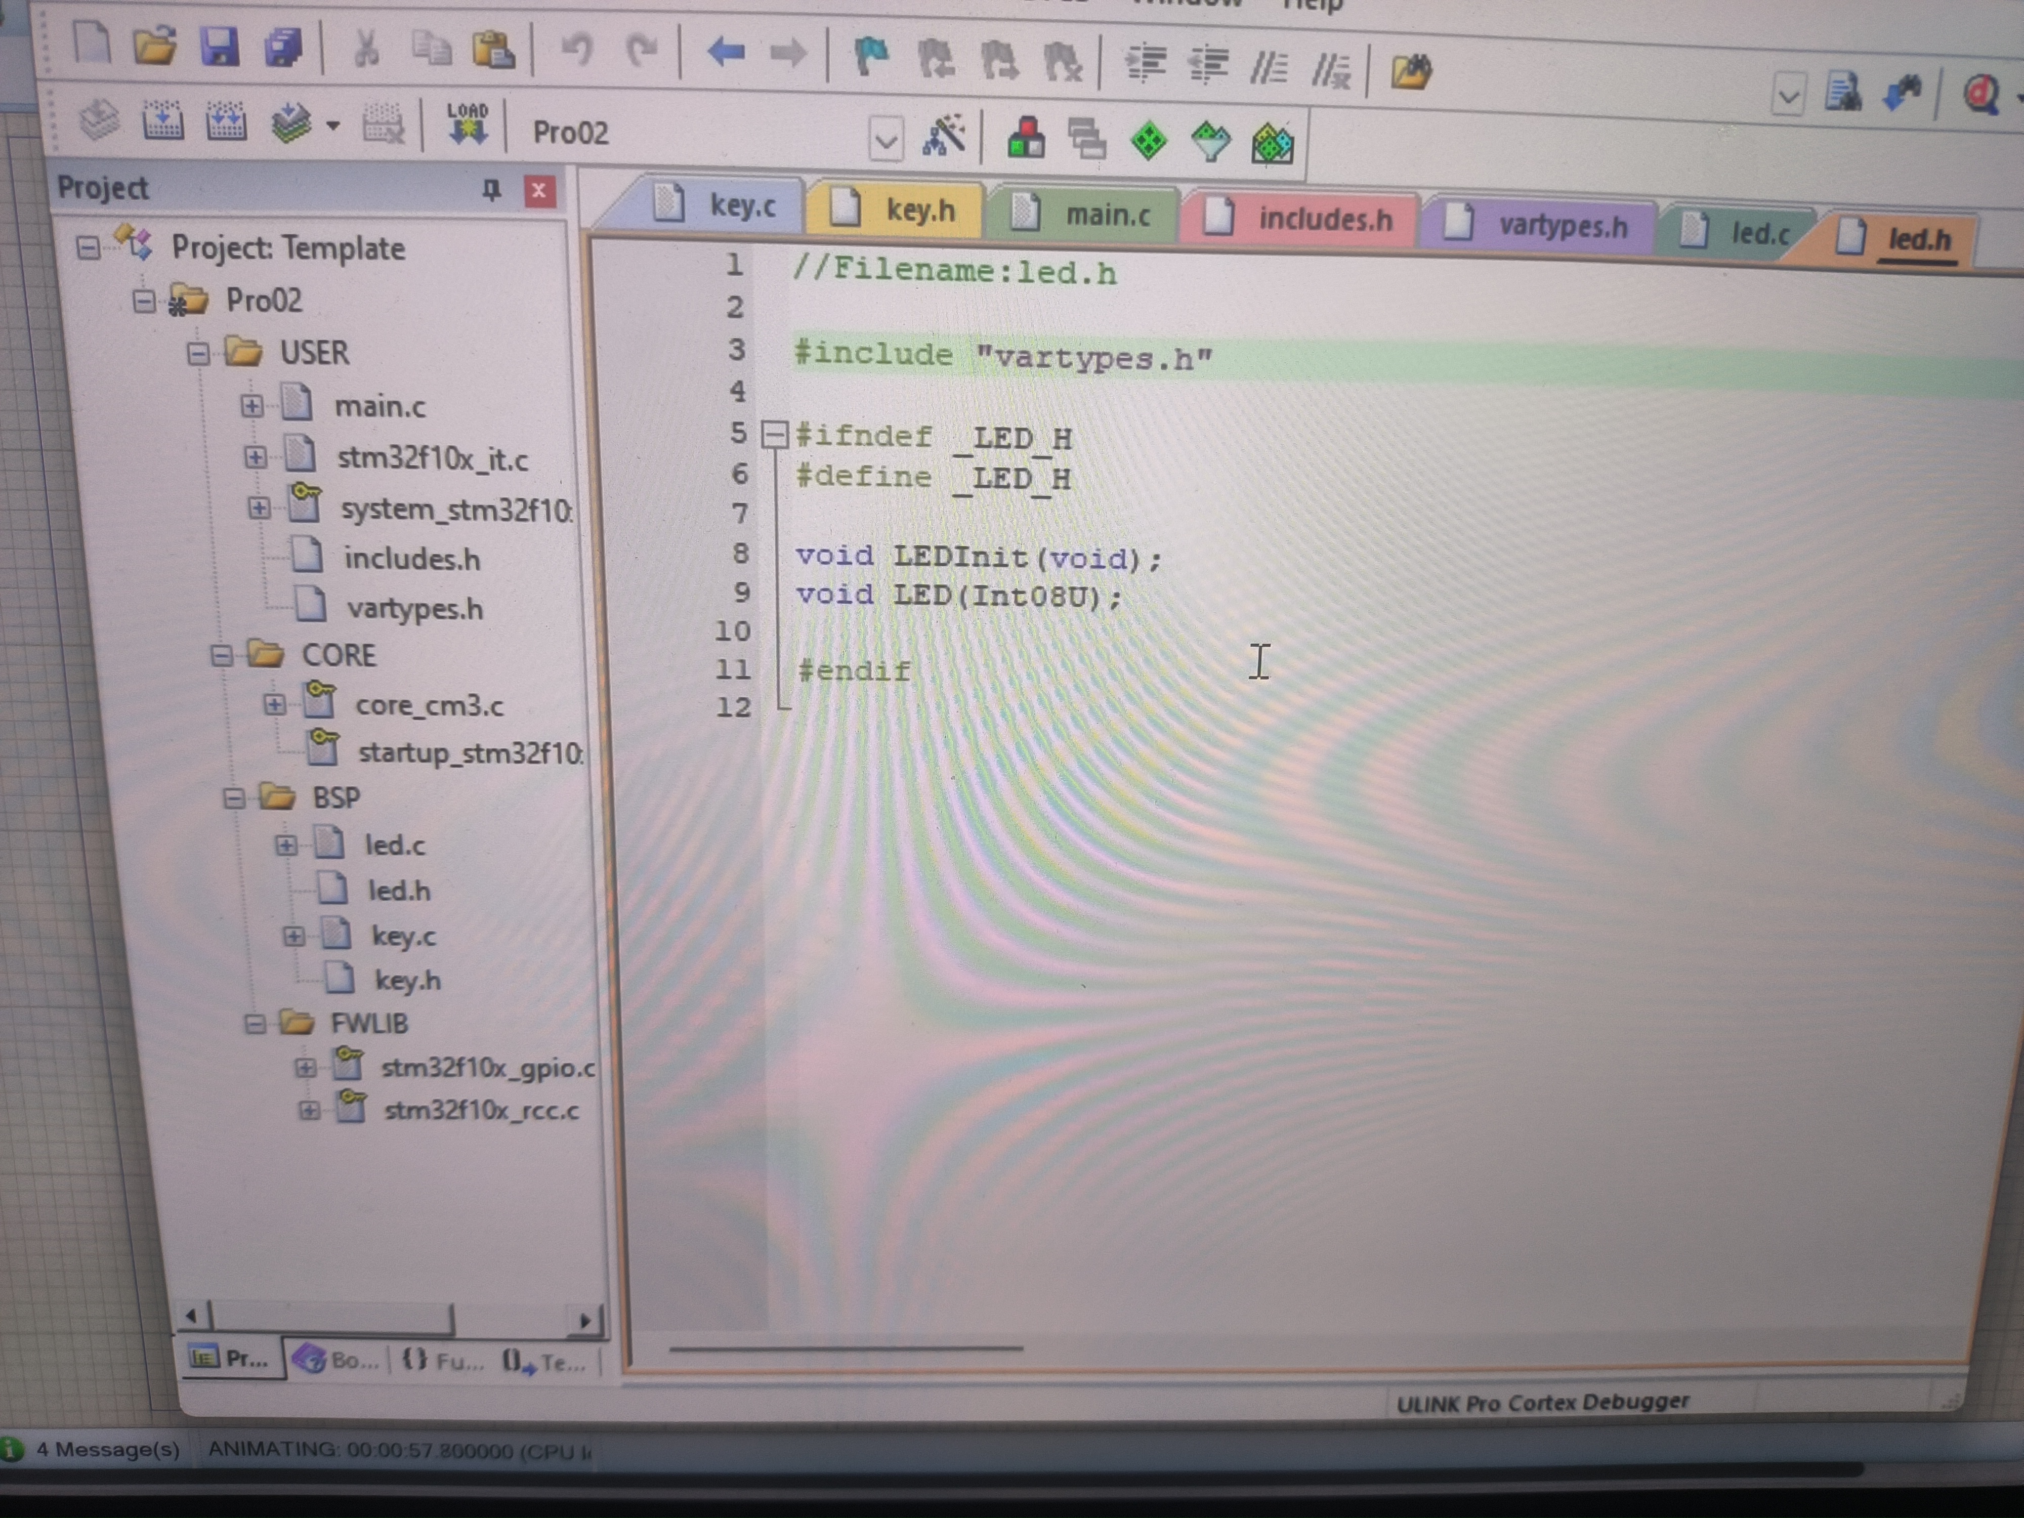Image resolution: width=2024 pixels, height=1518 pixels.
Task: Pin the Project panel with pushpin
Action: click(491, 189)
